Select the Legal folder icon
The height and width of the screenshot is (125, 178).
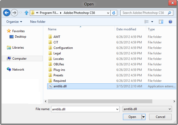50,53
